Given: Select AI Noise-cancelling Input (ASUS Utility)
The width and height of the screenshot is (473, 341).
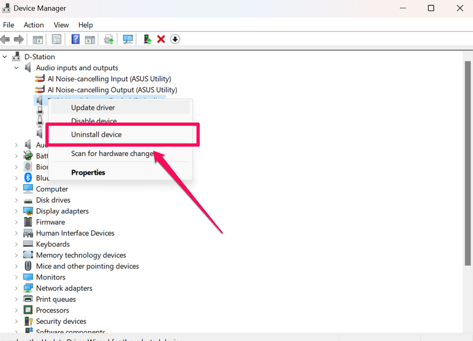Looking at the screenshot, I should click(109, 79).
